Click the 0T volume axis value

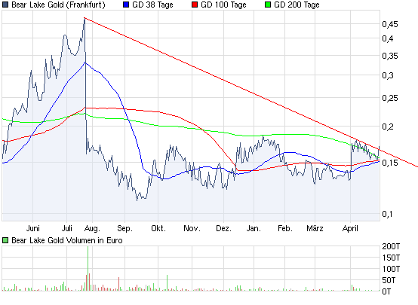tap(386, 291)
